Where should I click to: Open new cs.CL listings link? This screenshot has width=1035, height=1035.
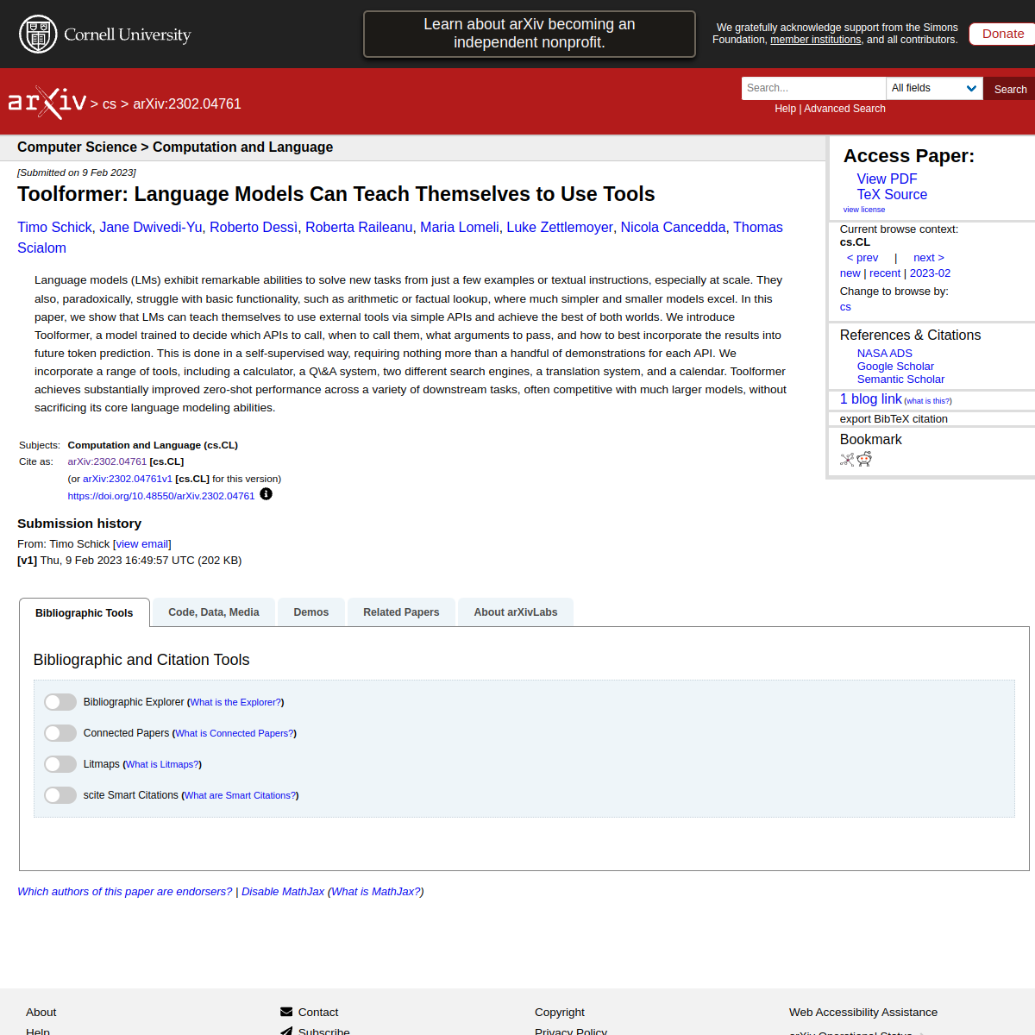click(850, 273)
